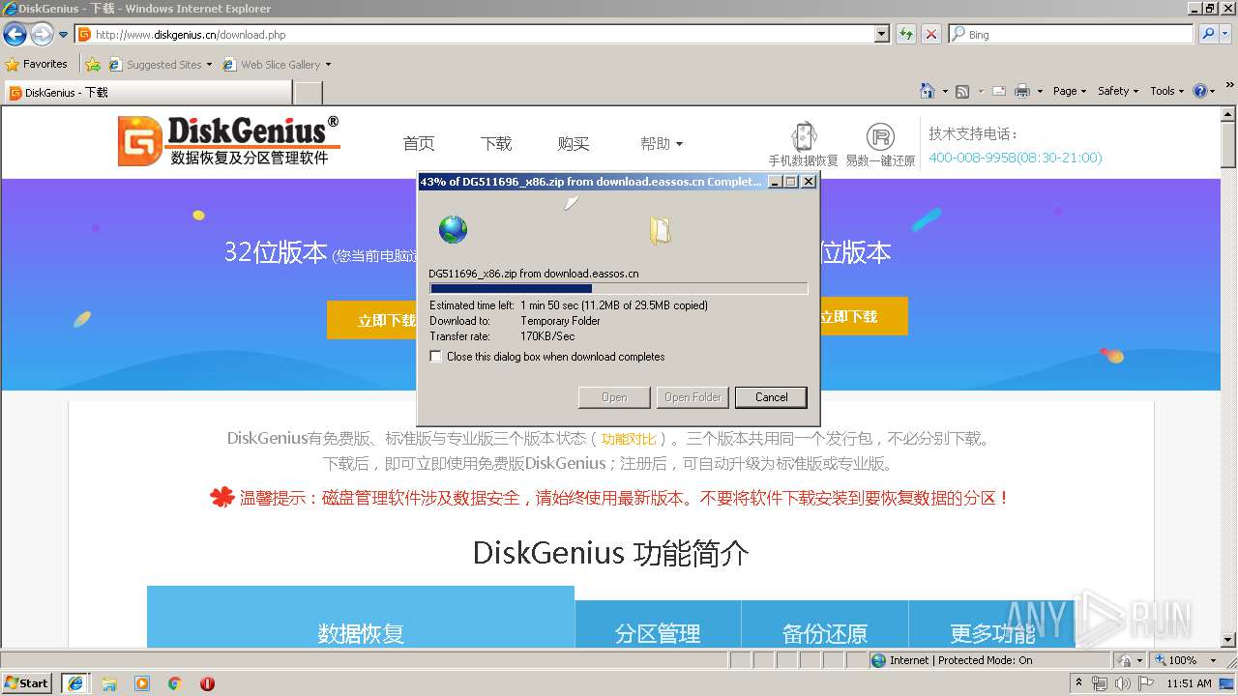Click the right-side 立即下载 button

[x=863, y=316]
